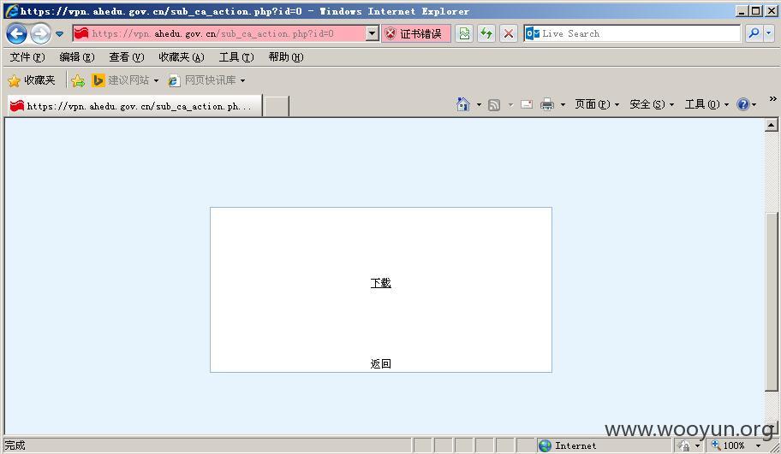The width and height of the screenshot is (781, 454).
Task: Click the 收藏夹 favorites star button
Action: [32, 80]
